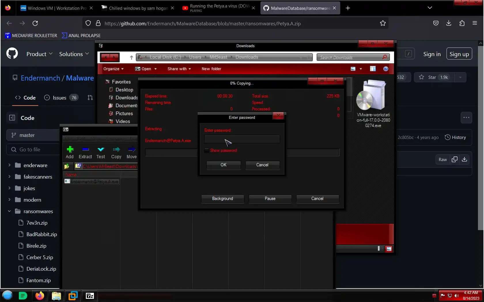Click Sign up on GitHub
The height and width of the screenshot is (302, 484).
pyautogui.click(x=459, y=54)
